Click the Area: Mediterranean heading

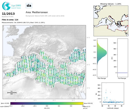click(x=37, y=12)
